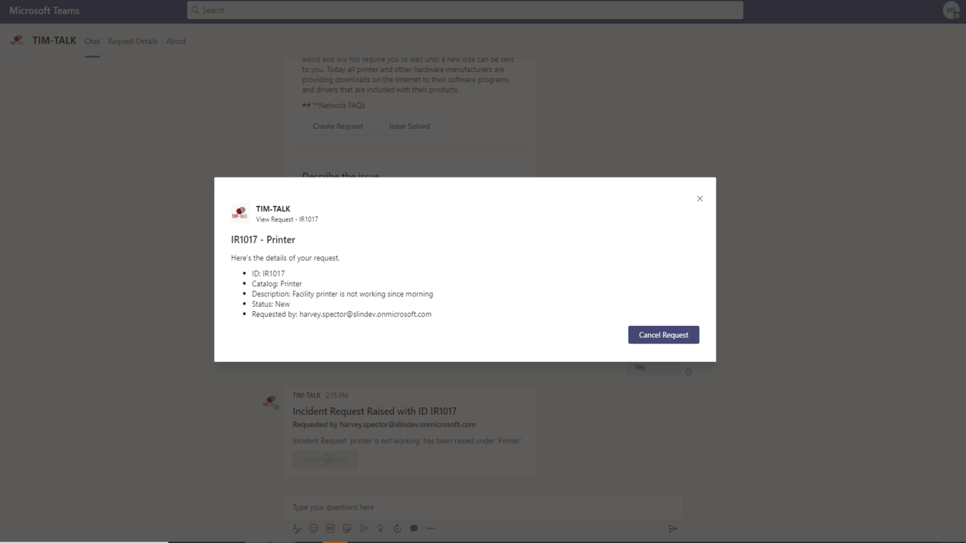Click the message input box
The image size is (966, 543).
483,507
